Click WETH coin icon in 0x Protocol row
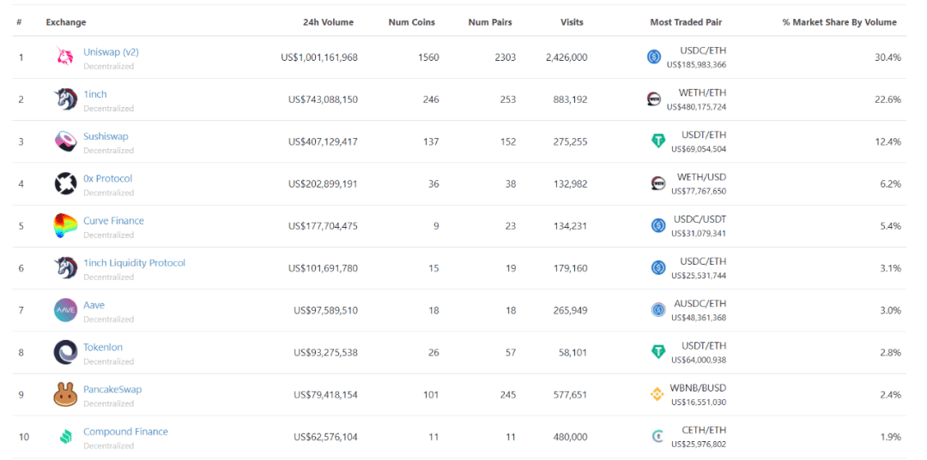This screenshot has height=460, width=927. click(x=658, y=183)
